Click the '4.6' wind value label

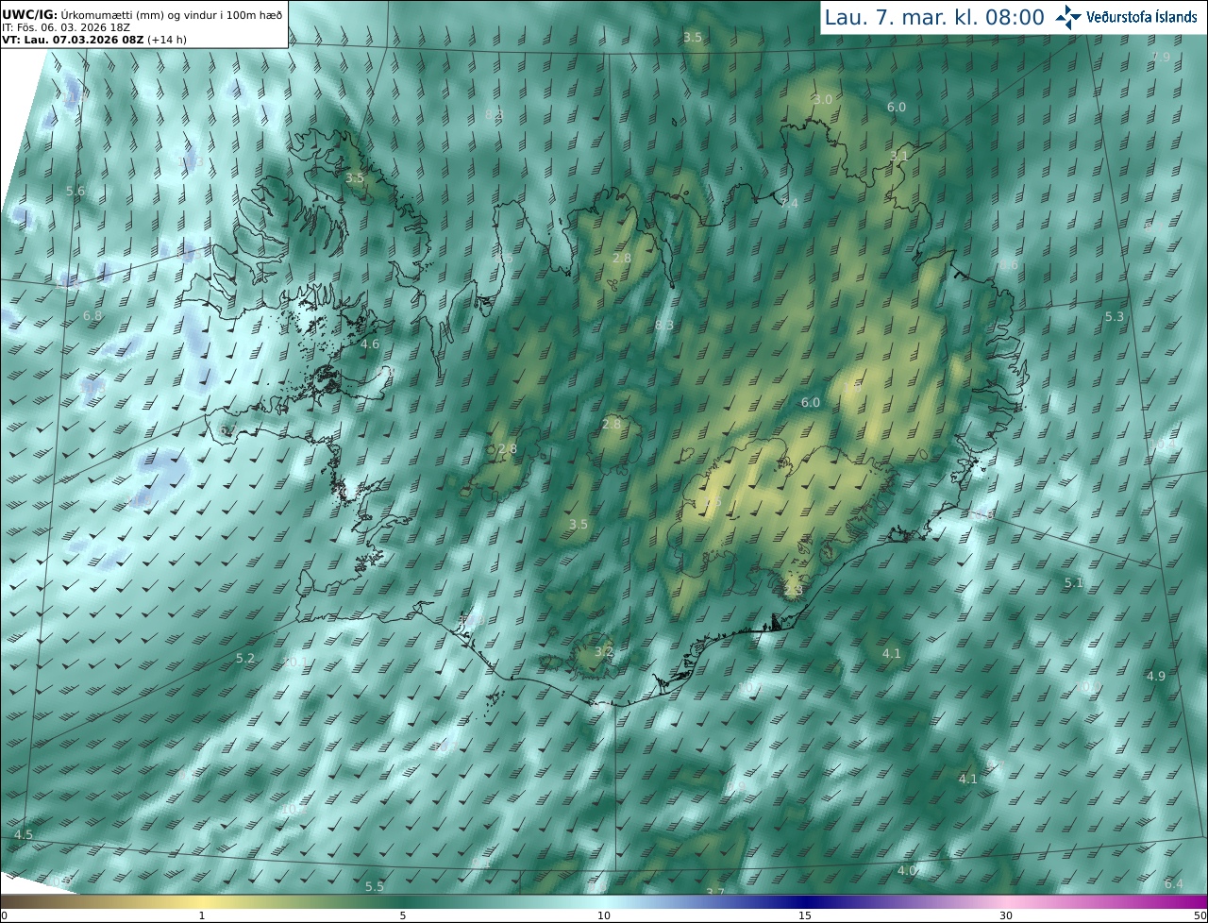pyautogui.click(x=370, y=344)
